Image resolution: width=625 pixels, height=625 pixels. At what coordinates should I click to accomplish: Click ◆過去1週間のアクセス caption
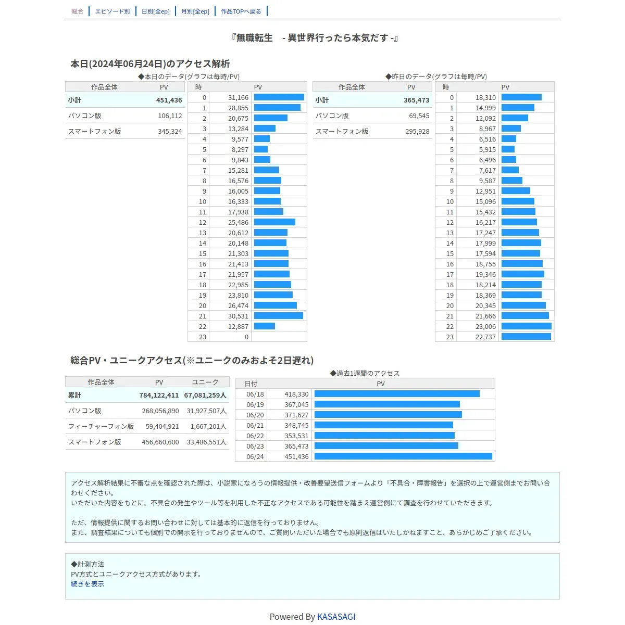coord(365,373)
